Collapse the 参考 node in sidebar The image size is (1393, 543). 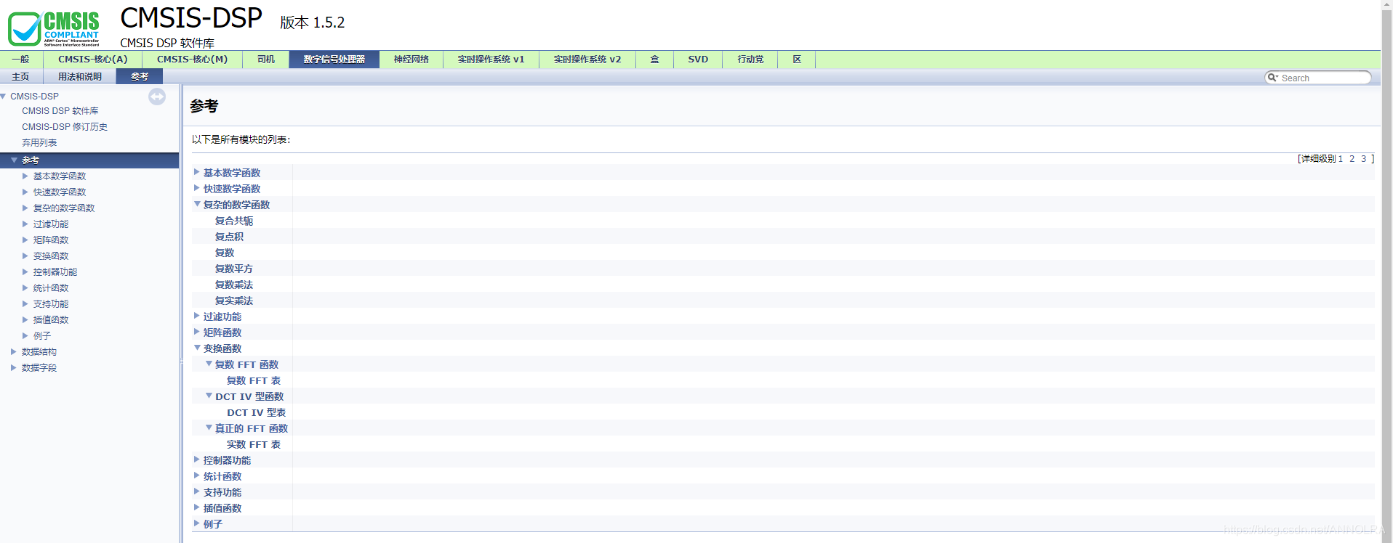click(x=14, y=160)
